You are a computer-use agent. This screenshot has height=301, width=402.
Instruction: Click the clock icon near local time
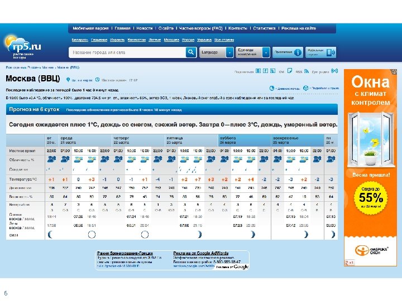97,80
